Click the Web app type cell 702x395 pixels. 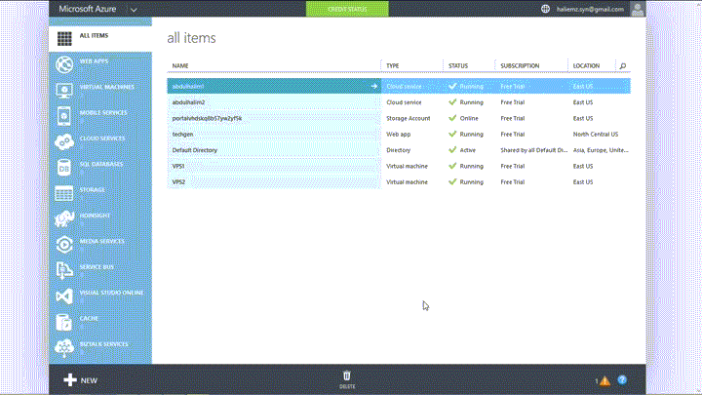pos(399,135)
